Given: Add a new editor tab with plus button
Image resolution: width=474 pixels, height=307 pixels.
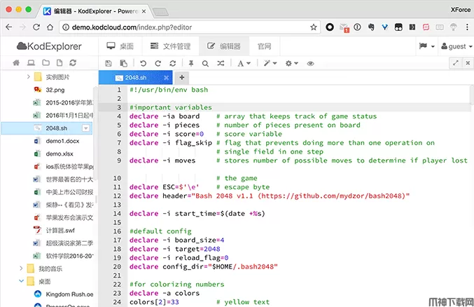Looking at the screenshot, I should (x=182, y=77).
